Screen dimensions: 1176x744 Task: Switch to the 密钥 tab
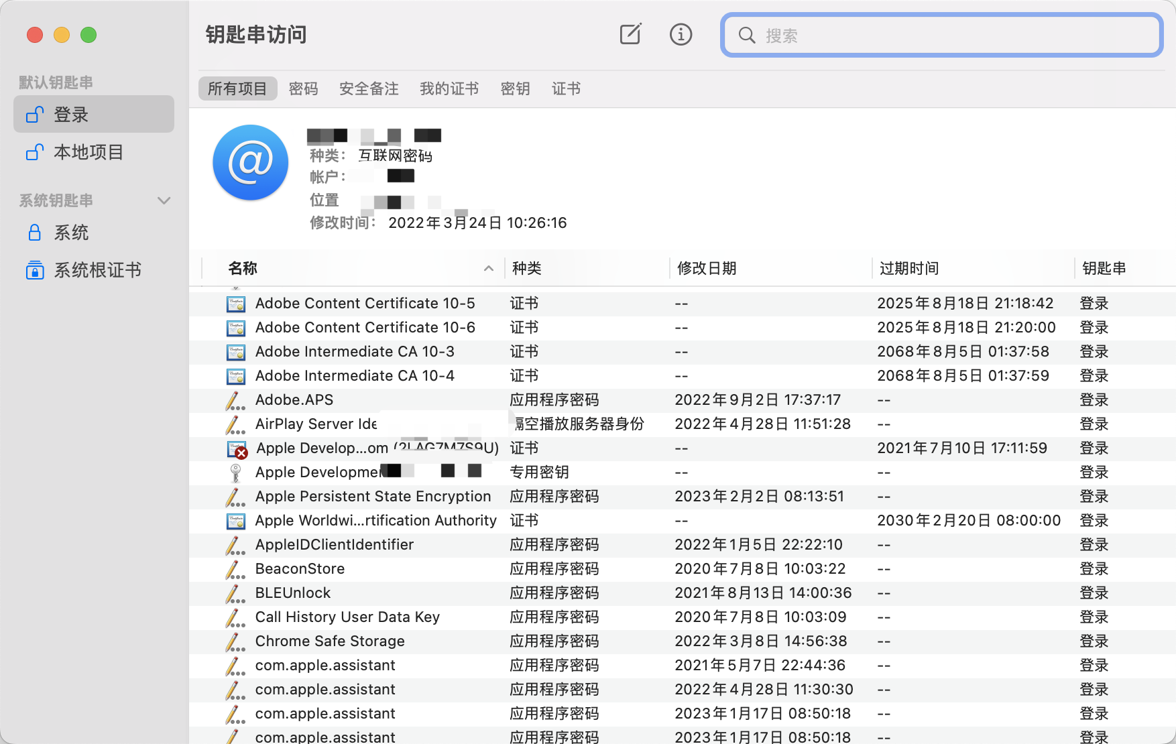515,88
